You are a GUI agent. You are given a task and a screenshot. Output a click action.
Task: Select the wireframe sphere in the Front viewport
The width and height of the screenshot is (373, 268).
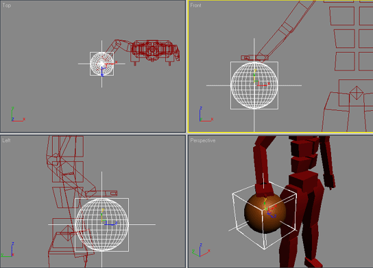click(254, 85)
